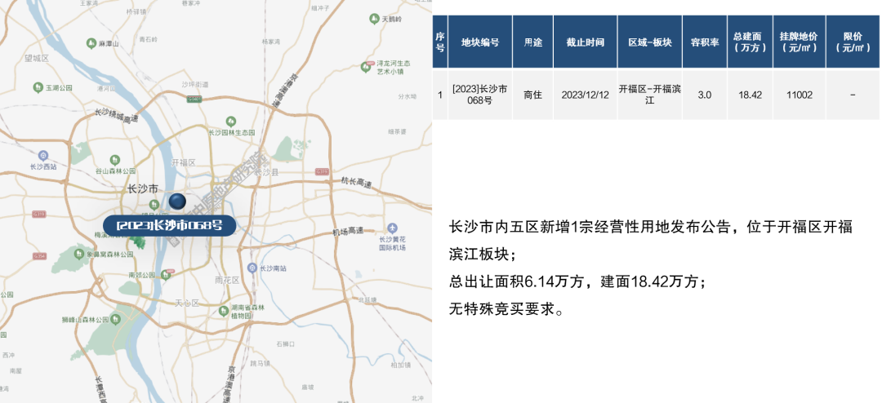Click the [2023]长沙市068号 table cell
Image resolution: width=882 pixels, height=403 pixels.
coord(480,95)
